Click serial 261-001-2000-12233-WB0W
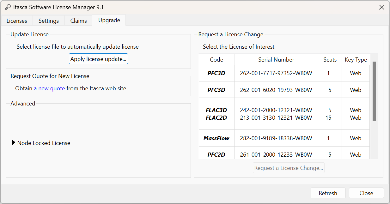The width and height of the screenshot is (390, 204). 276,155
